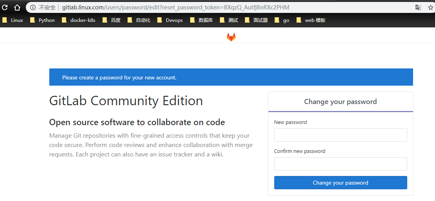435x201 pixels.
Task: Focus the New password field
Action: tap(340, 135)
